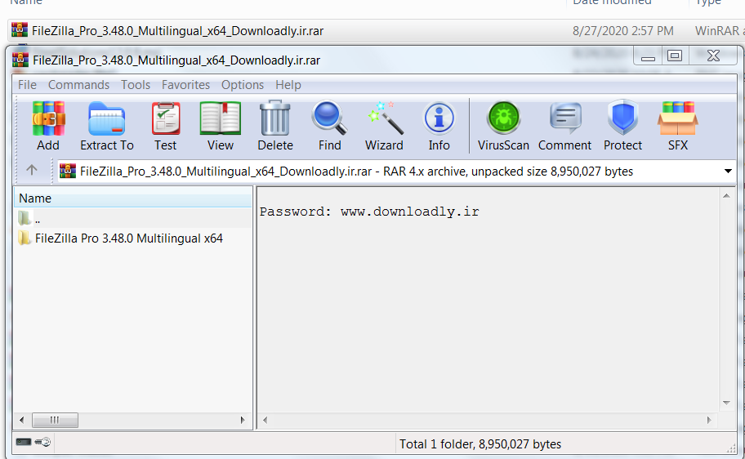Click file list scroll right arrow
The height and width of the screenshot is (459, 745).
(243, 420)
